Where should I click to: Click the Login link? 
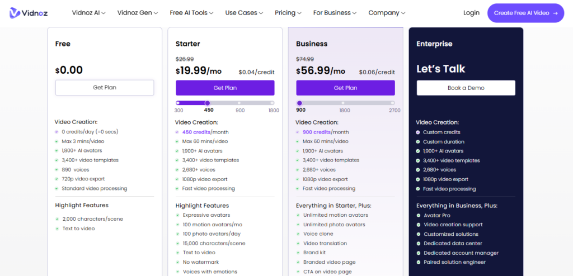click(x=471, y=13)
